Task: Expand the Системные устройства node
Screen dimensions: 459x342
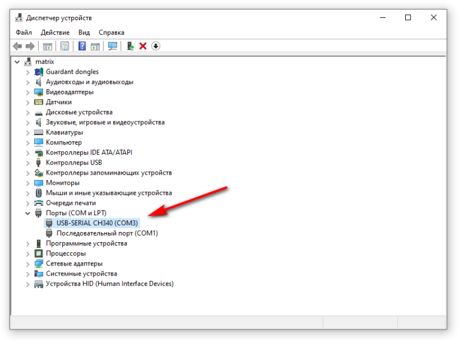Action: coord(28,274)
